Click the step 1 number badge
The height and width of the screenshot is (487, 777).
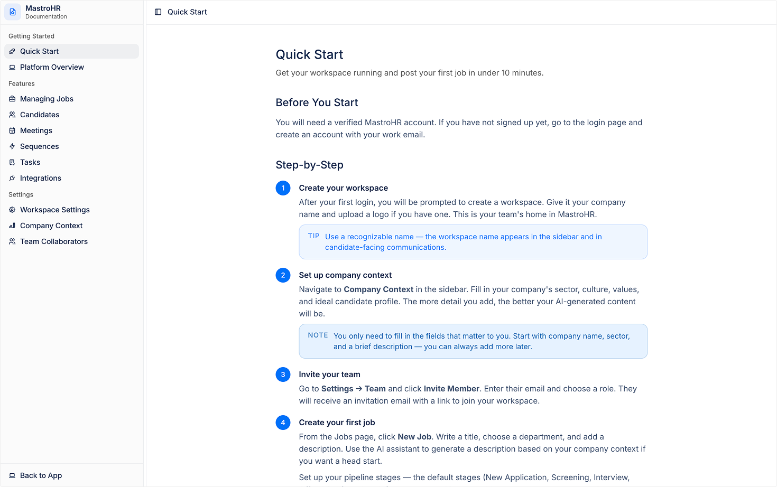283,188
